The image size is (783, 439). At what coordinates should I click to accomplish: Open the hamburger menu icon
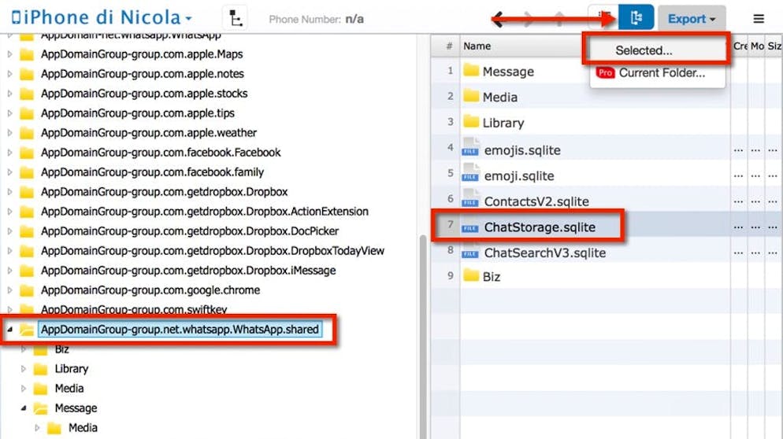point(759,19)
